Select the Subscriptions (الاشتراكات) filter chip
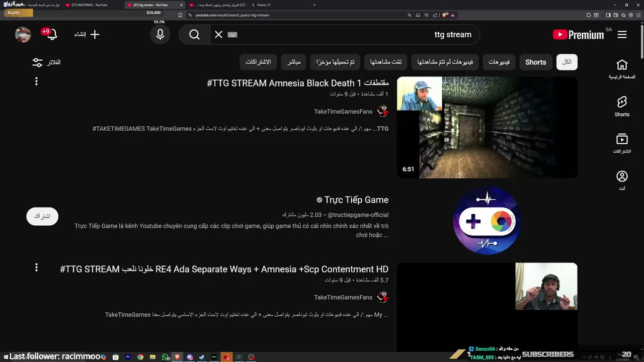Image resolution: width=644 pixels, height=362 pixels. 258,62
